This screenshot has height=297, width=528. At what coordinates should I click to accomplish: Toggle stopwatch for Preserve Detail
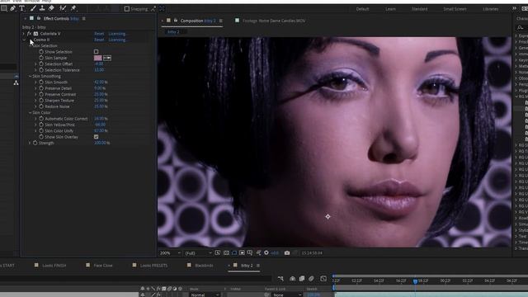click(41, 88)
